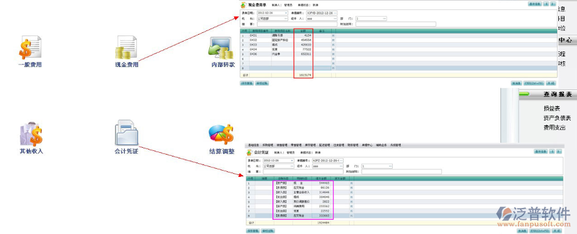577x234 pixels.
Task: Click row 1 delete icon in 现金费用单 table
Action: 334,35
